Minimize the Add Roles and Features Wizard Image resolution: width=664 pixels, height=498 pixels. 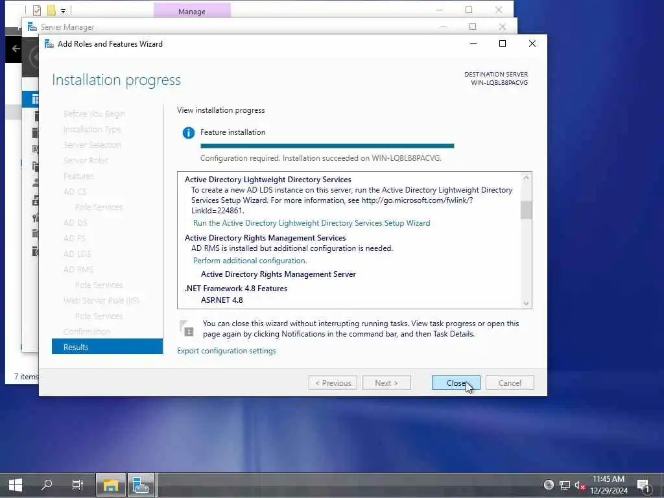473,43
